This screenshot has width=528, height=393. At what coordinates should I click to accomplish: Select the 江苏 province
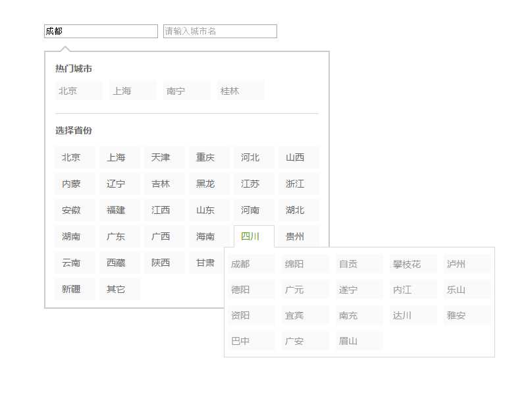pos(254,184)
